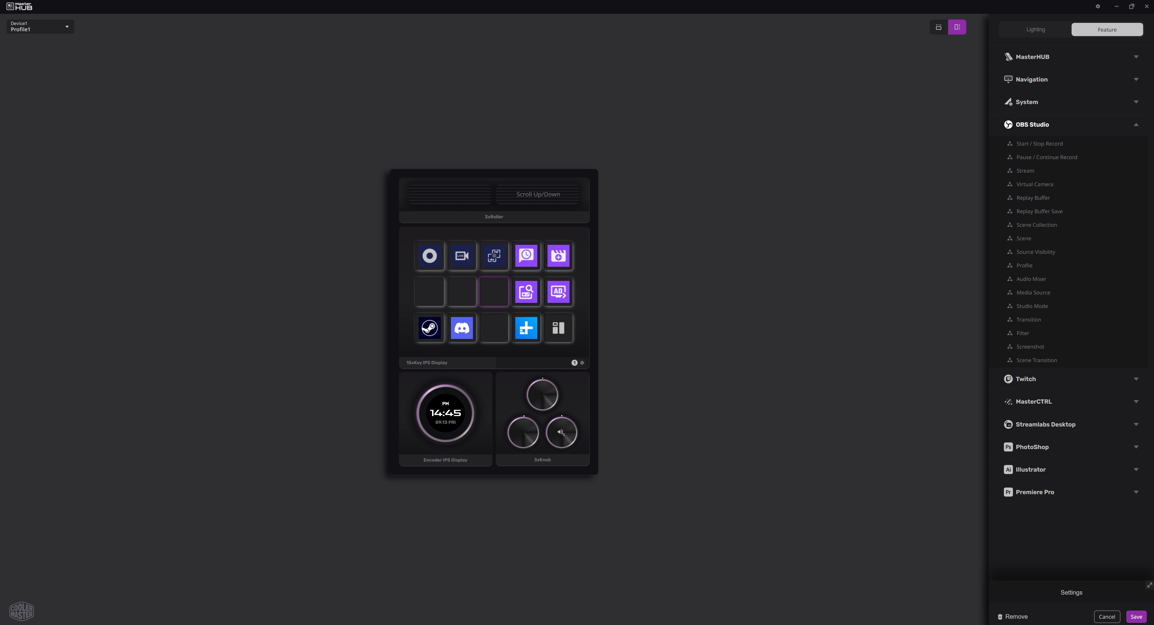Select the Source Visibility icon

(x=1010, y=252)
